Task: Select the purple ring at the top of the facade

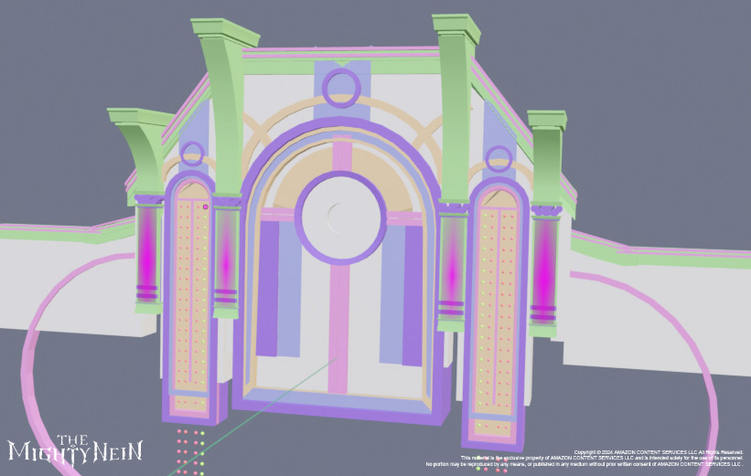Action: click(342, 86)
